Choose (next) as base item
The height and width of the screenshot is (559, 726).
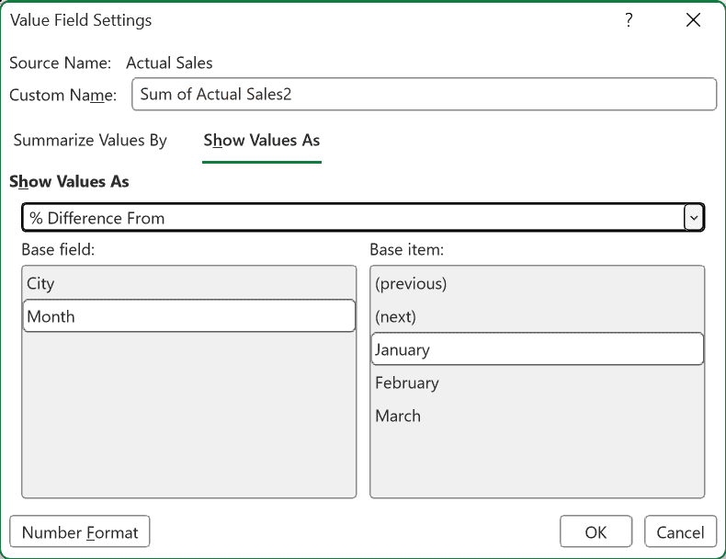coord(537,316)
